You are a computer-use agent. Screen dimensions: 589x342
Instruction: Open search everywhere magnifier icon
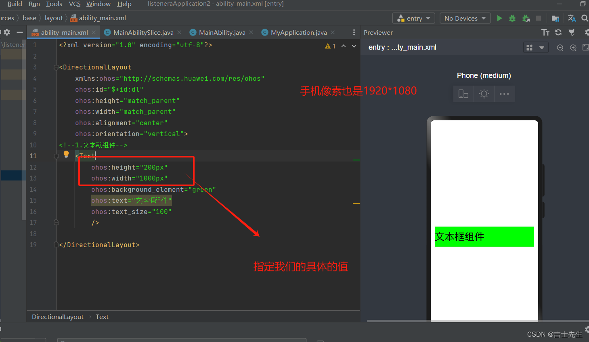585,18
